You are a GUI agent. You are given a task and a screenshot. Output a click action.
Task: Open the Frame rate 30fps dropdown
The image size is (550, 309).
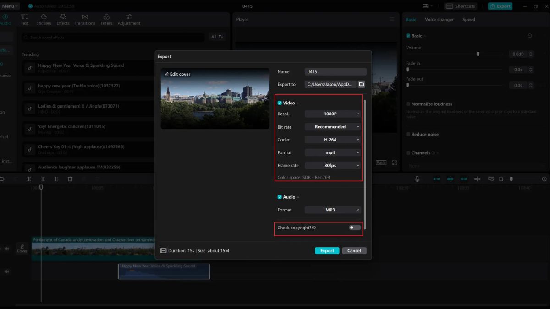tap(333, 165)
